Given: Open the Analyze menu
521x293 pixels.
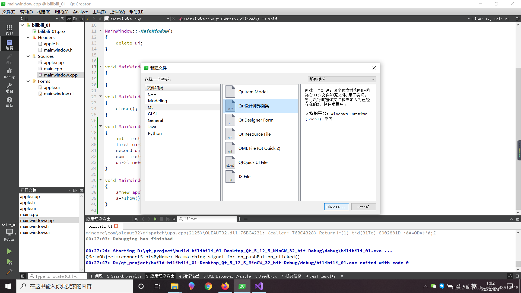Looking at the screenshot, I should coord(80,12).
